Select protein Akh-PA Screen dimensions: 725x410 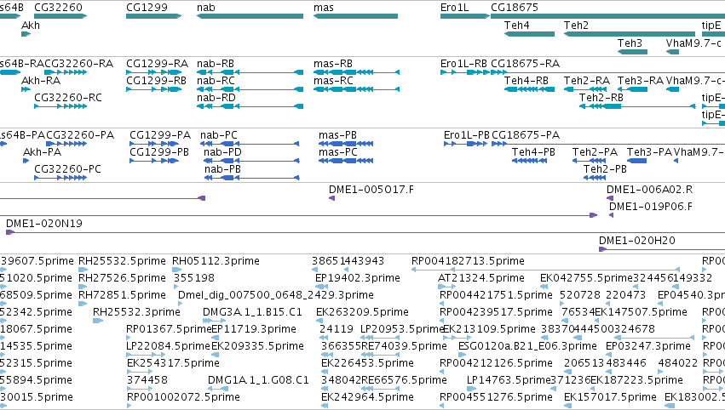26,161
